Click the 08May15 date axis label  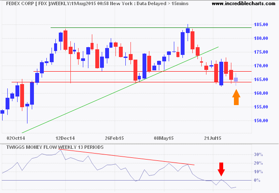[x=164, y=138]
